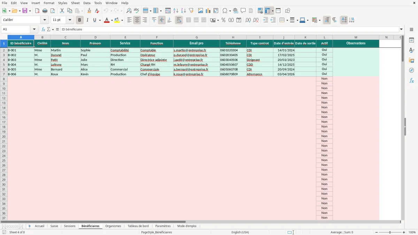418x235 pixels.
Task: Activate the Clone Formatting paintbrush
Action: [89, 11]
